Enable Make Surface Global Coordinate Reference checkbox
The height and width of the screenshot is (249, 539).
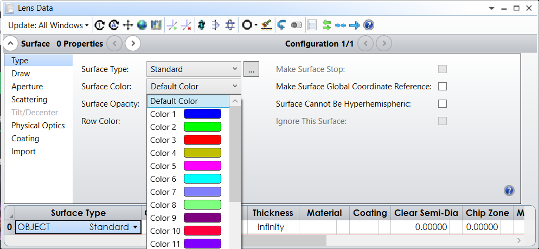tap(442, 87)
